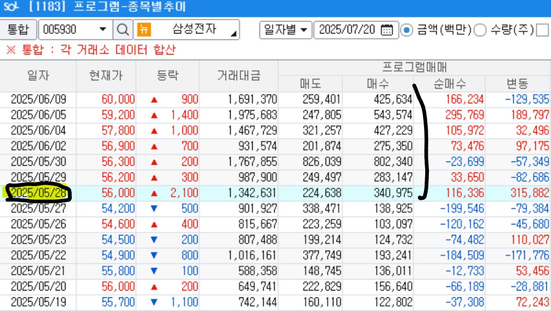Image resolution: width=551 pixels, height=311 pixels.
Task: Click the magnifier stock search icon
Action: [x=123, y=29]
